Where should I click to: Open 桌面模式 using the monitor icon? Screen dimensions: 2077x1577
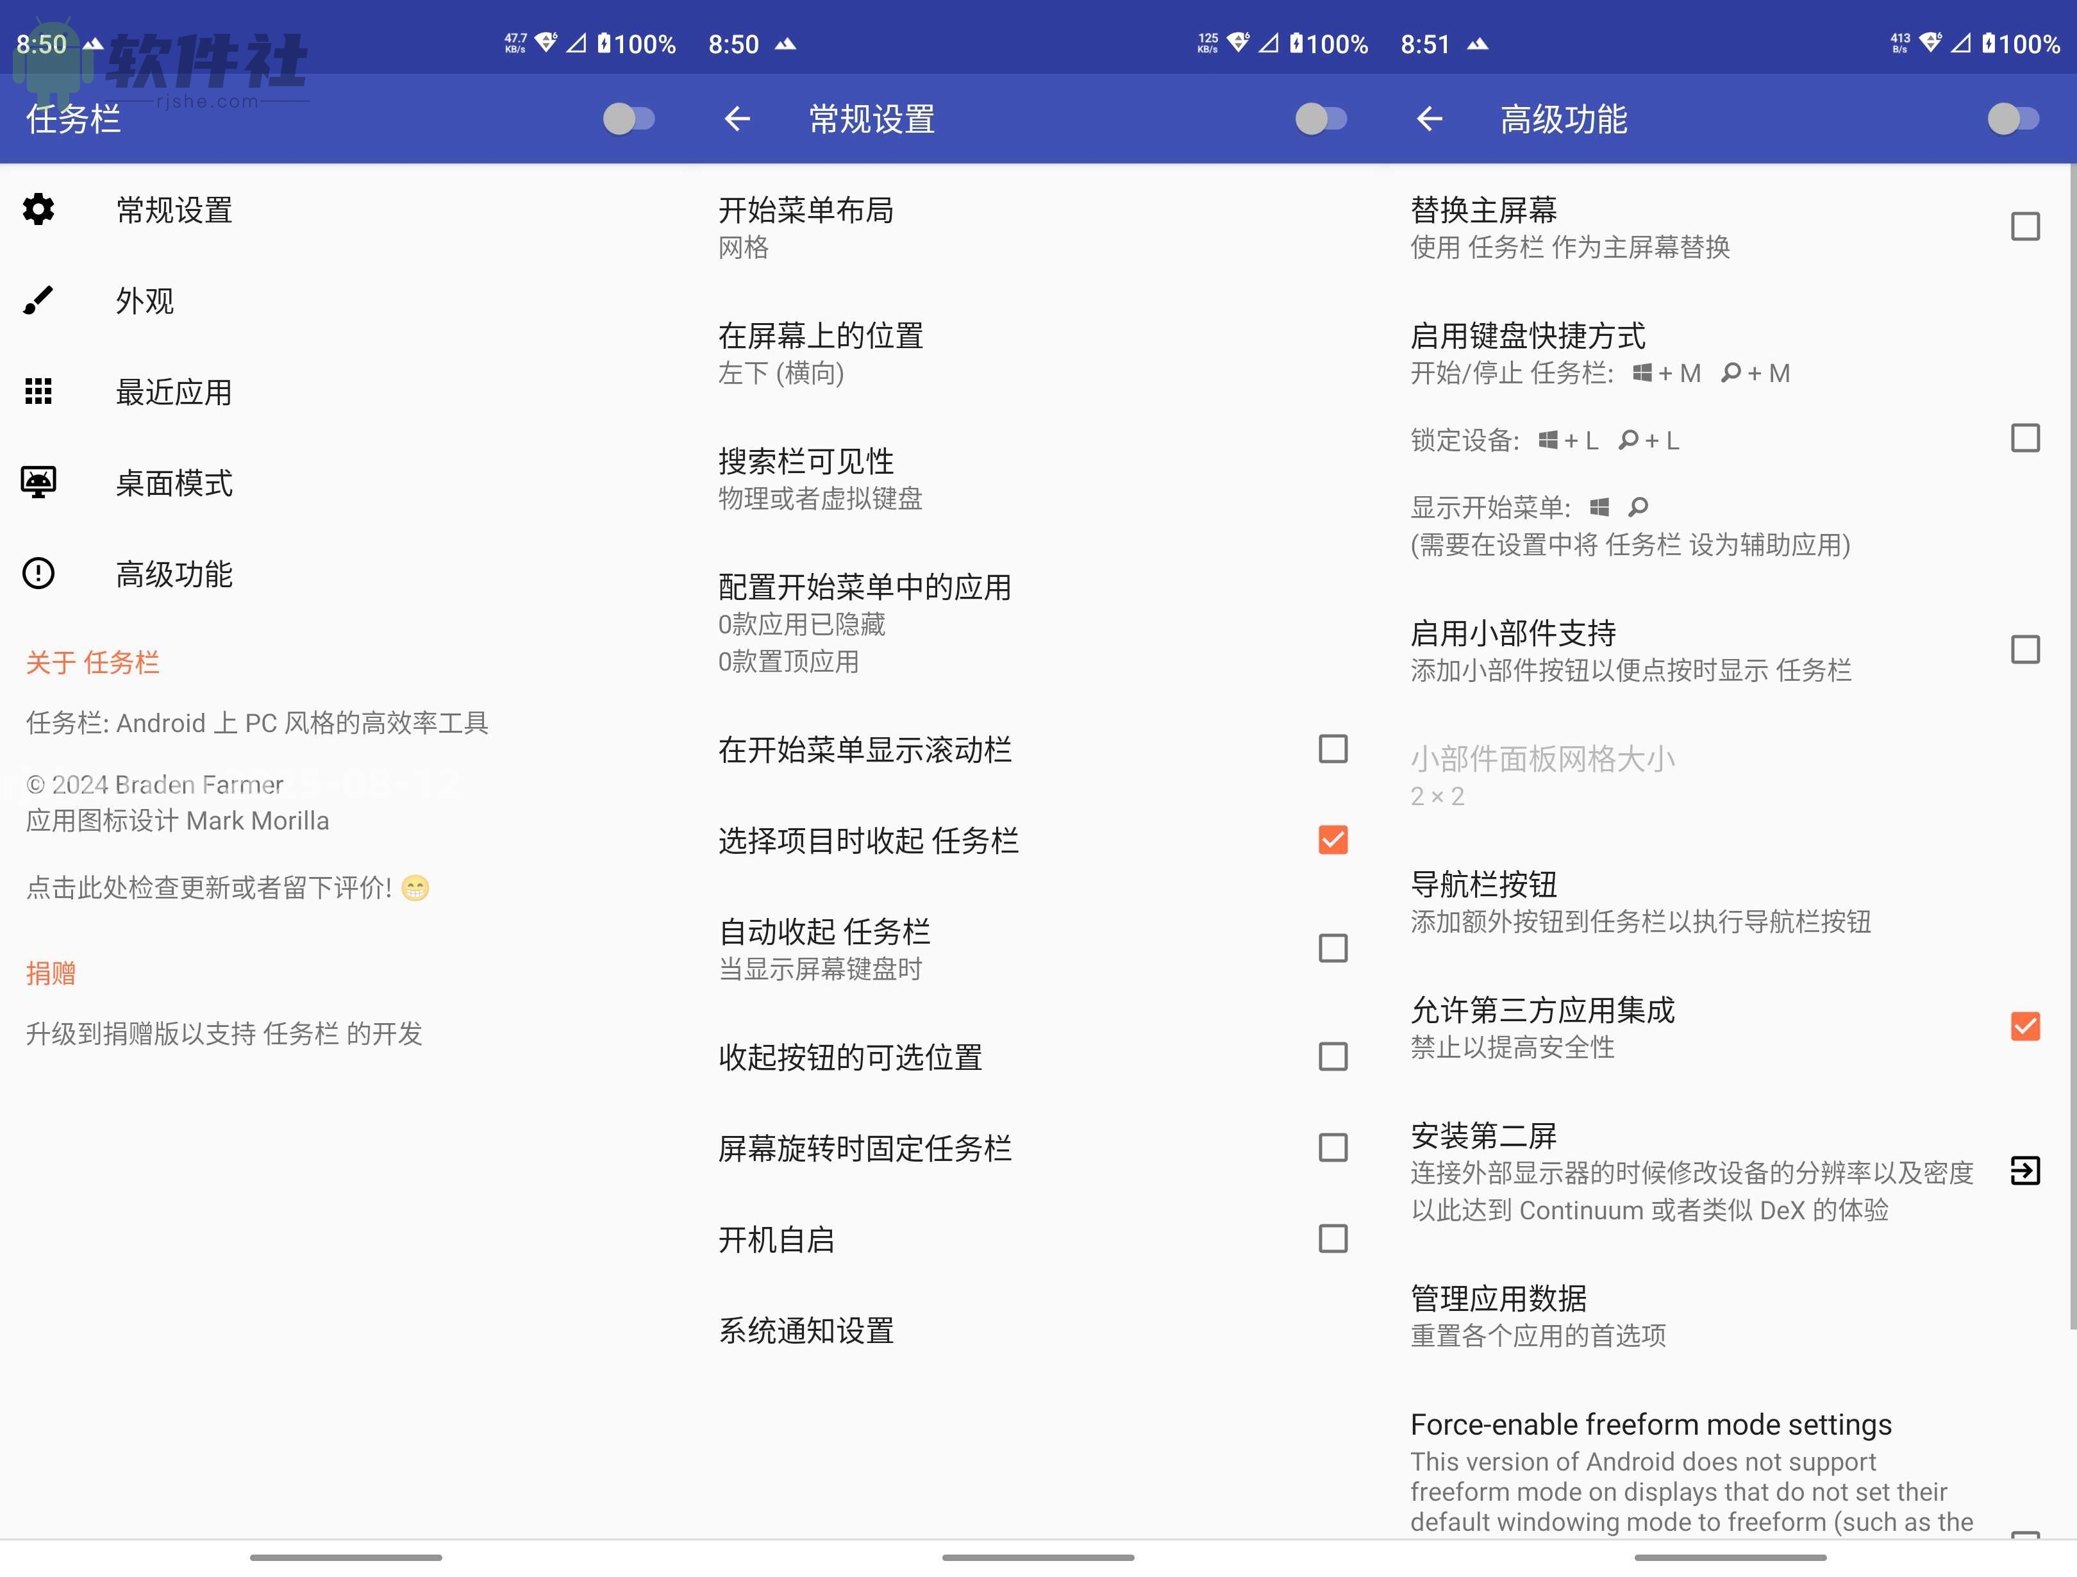pos(38,482)
